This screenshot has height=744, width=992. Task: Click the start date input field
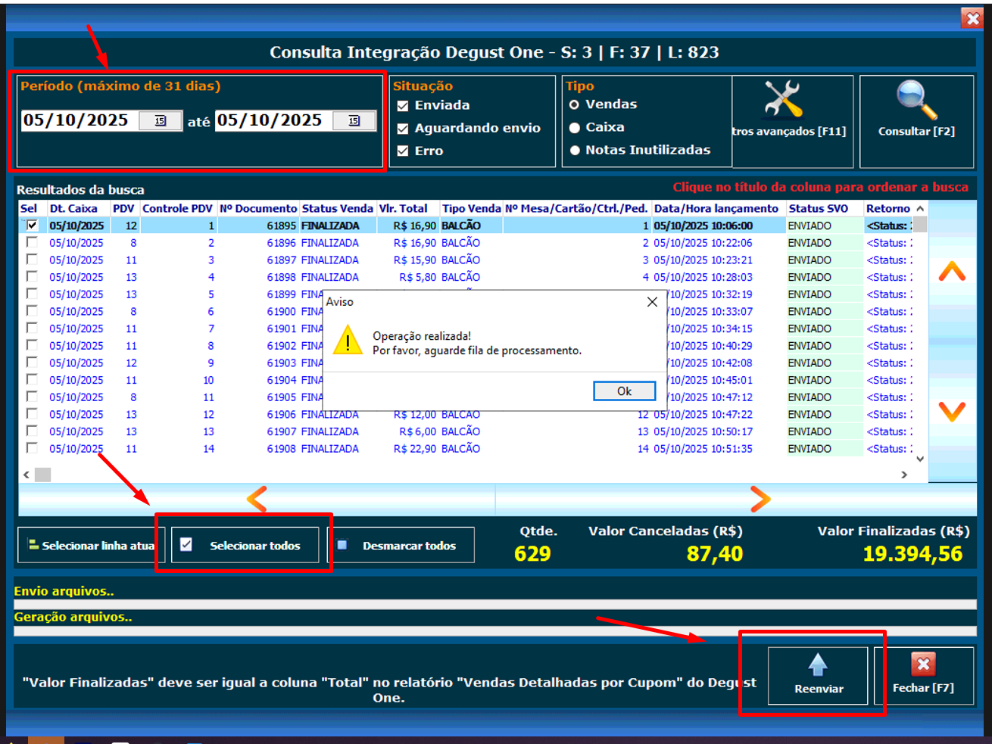click(x=80, y=120)
